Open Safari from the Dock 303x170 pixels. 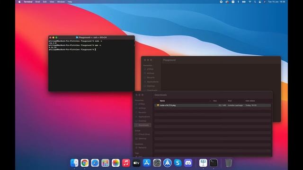click(95, 163)
